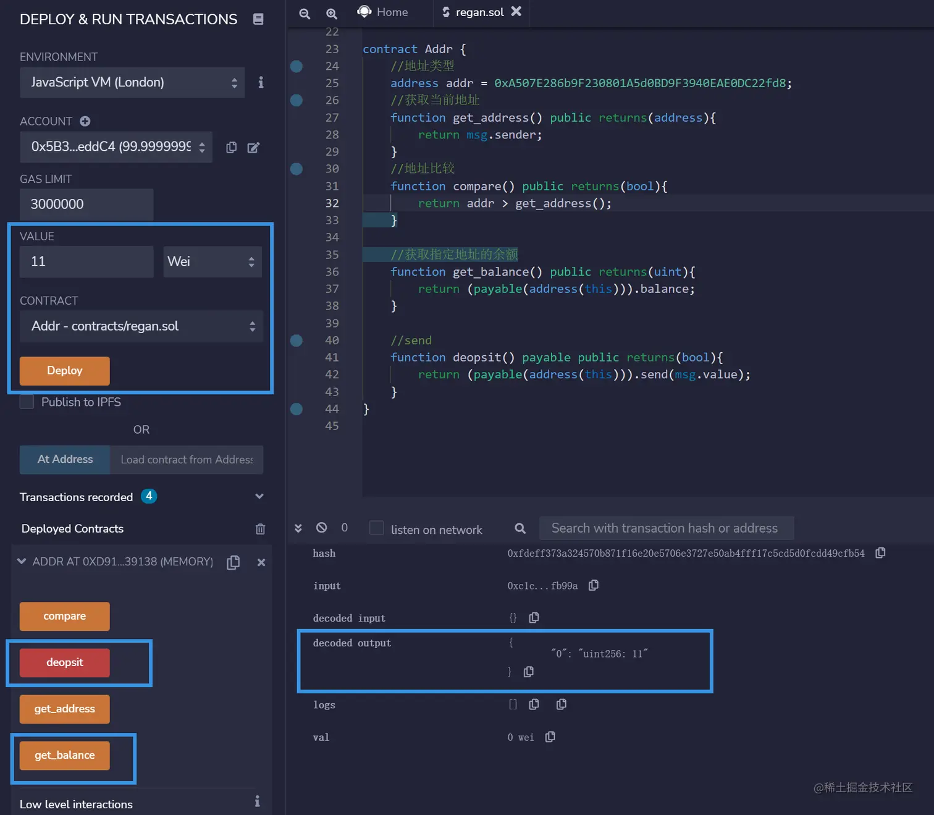Click the 'contract Addr {' code line
Viewport: 934px width, 815px height.
414,49
